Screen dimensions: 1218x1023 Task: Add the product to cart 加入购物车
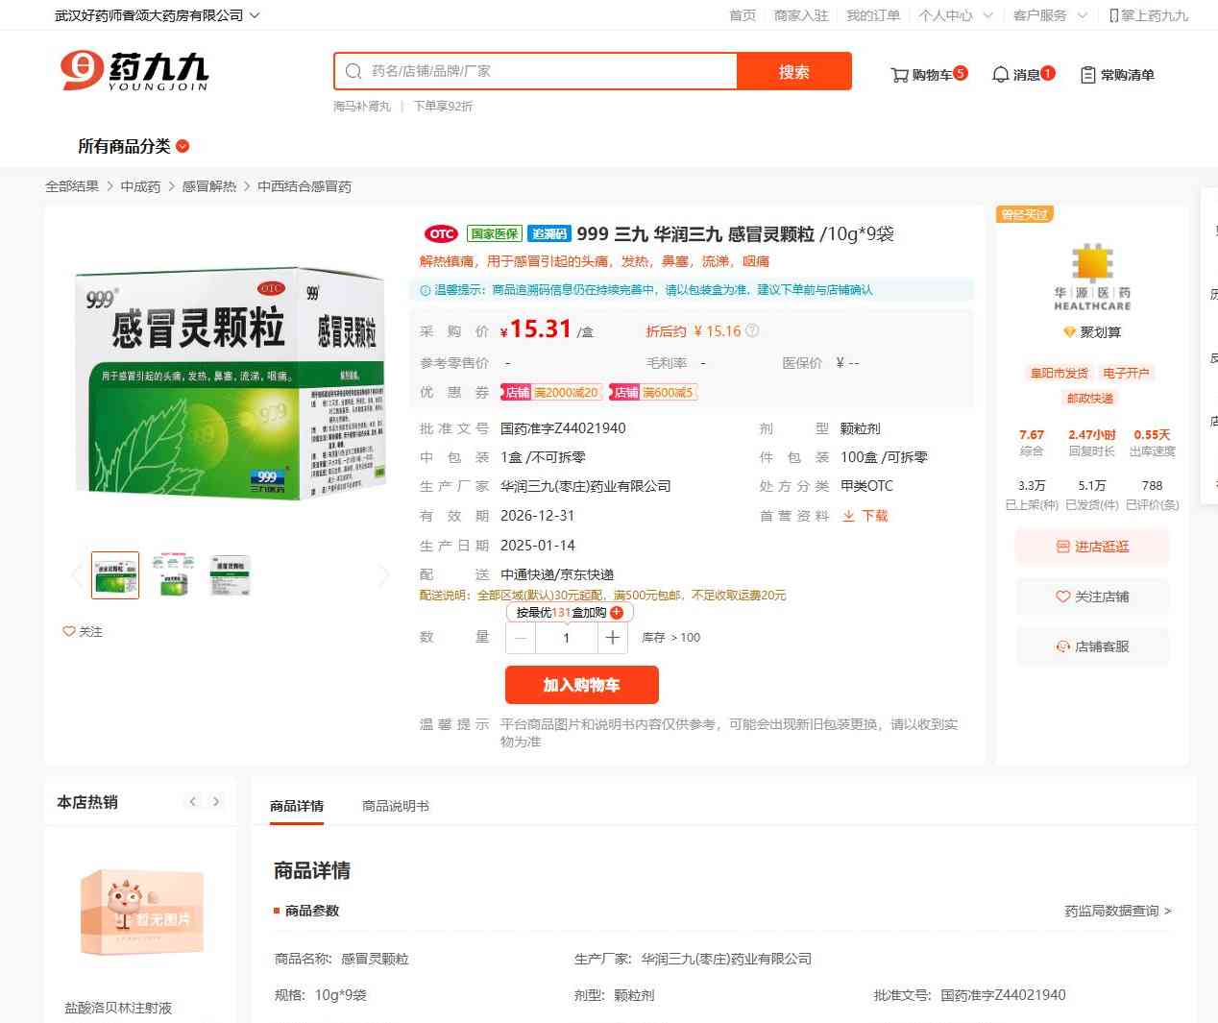click(581, 685)
